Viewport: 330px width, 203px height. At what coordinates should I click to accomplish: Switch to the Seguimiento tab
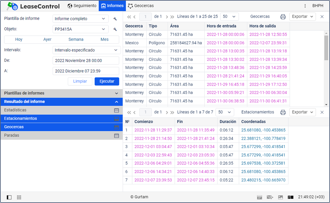tap(82, 6)
